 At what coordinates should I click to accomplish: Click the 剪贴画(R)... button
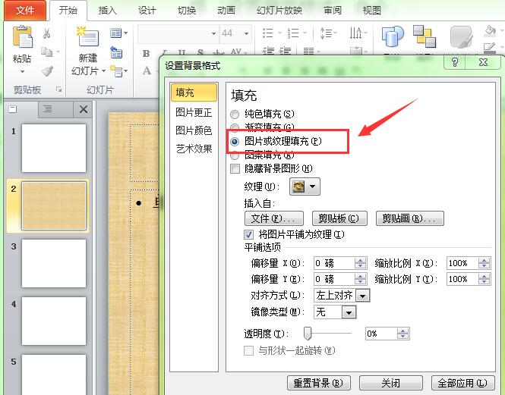click(x=409, y=218)
